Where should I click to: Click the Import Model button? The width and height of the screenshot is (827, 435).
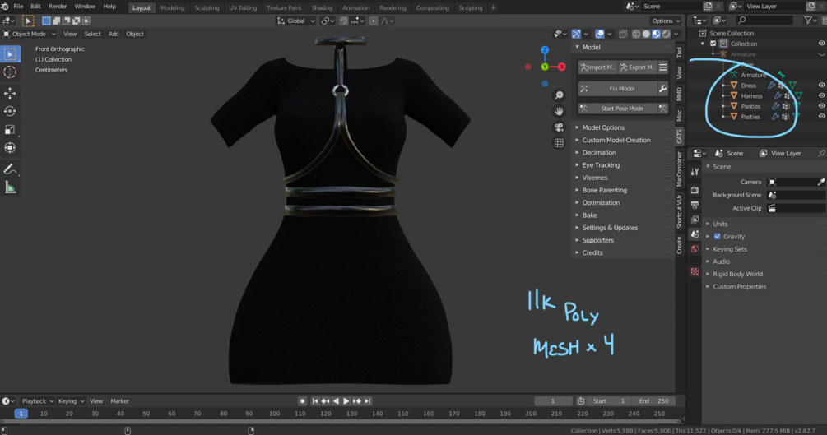(x=597, y=67)
